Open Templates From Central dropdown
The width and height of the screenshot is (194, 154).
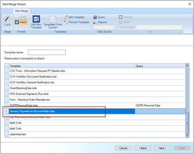[x=53, y=22]
